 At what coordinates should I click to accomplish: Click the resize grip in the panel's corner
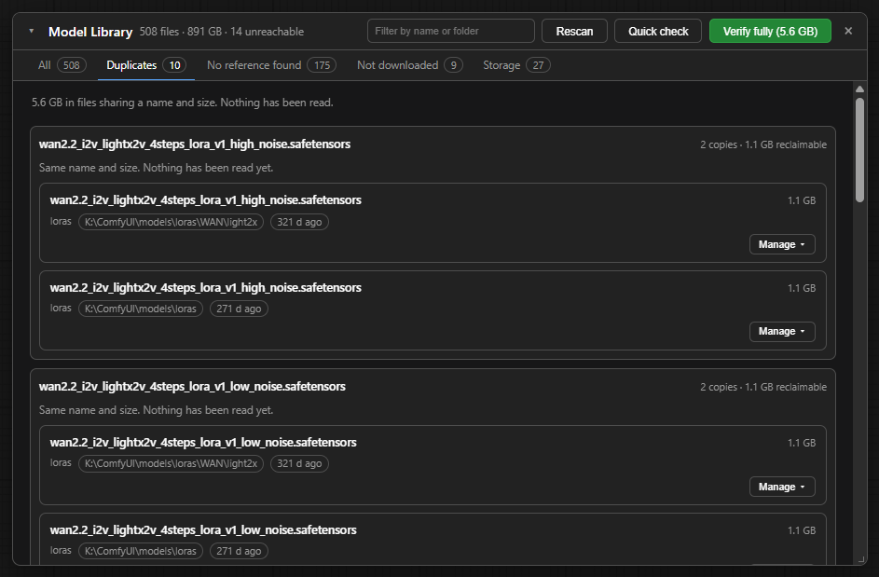(861, 559)
